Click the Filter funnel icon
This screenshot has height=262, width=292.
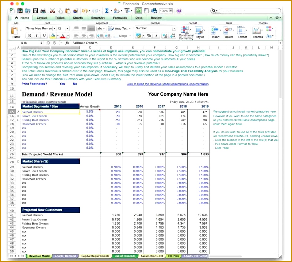[x=127, y=11]
